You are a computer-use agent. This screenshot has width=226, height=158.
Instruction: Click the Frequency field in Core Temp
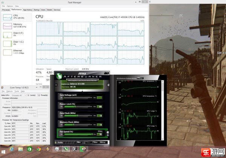tap(29, 107)
